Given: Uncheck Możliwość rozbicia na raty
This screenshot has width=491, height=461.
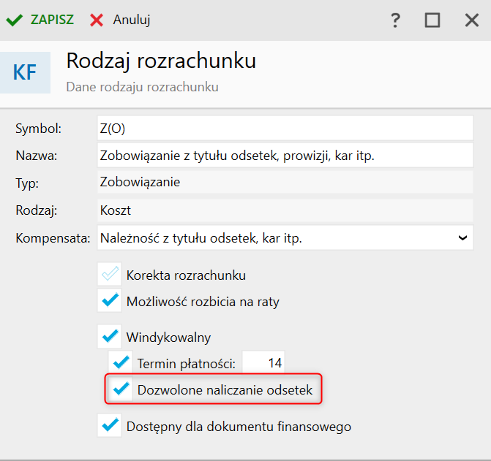Looking at the screenshot, I should click(110, 300).
